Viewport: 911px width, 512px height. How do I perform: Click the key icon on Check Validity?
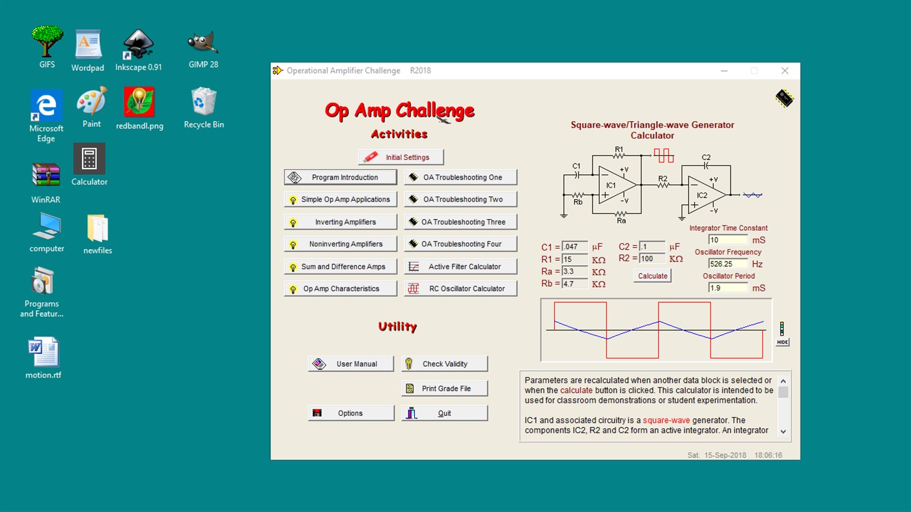pos(408,363)
